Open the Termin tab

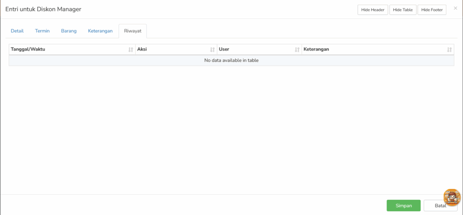coord(43,31)
